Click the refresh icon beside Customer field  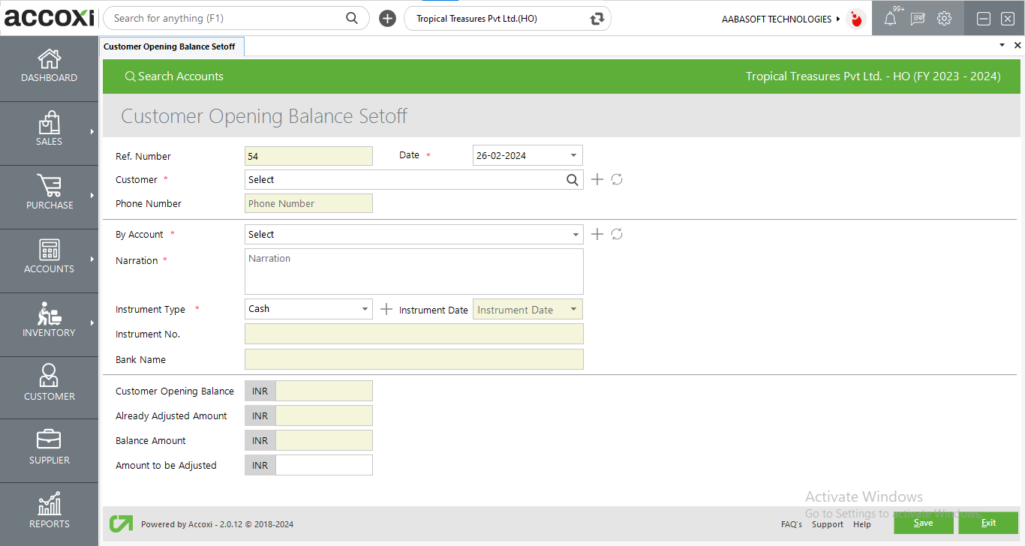[617, 179]
